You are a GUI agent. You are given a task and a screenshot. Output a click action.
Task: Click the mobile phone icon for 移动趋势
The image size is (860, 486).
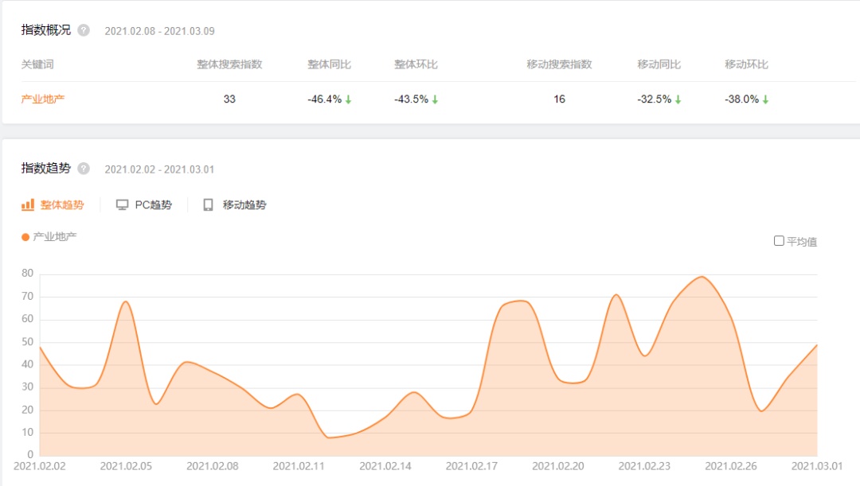[x=208, y=205]
